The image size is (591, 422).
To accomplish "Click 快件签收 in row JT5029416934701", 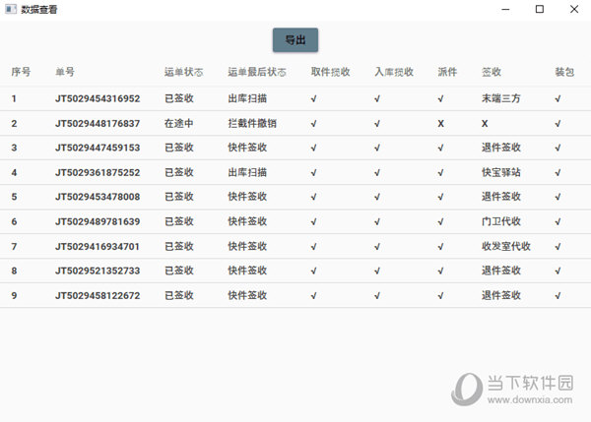I will [247, 246].
